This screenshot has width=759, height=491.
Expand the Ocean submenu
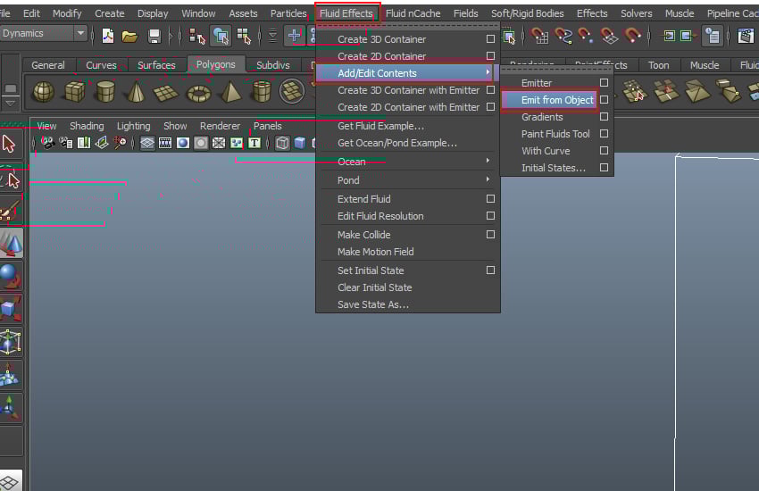407,162
